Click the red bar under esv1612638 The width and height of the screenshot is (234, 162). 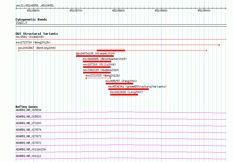pos(124,95)
